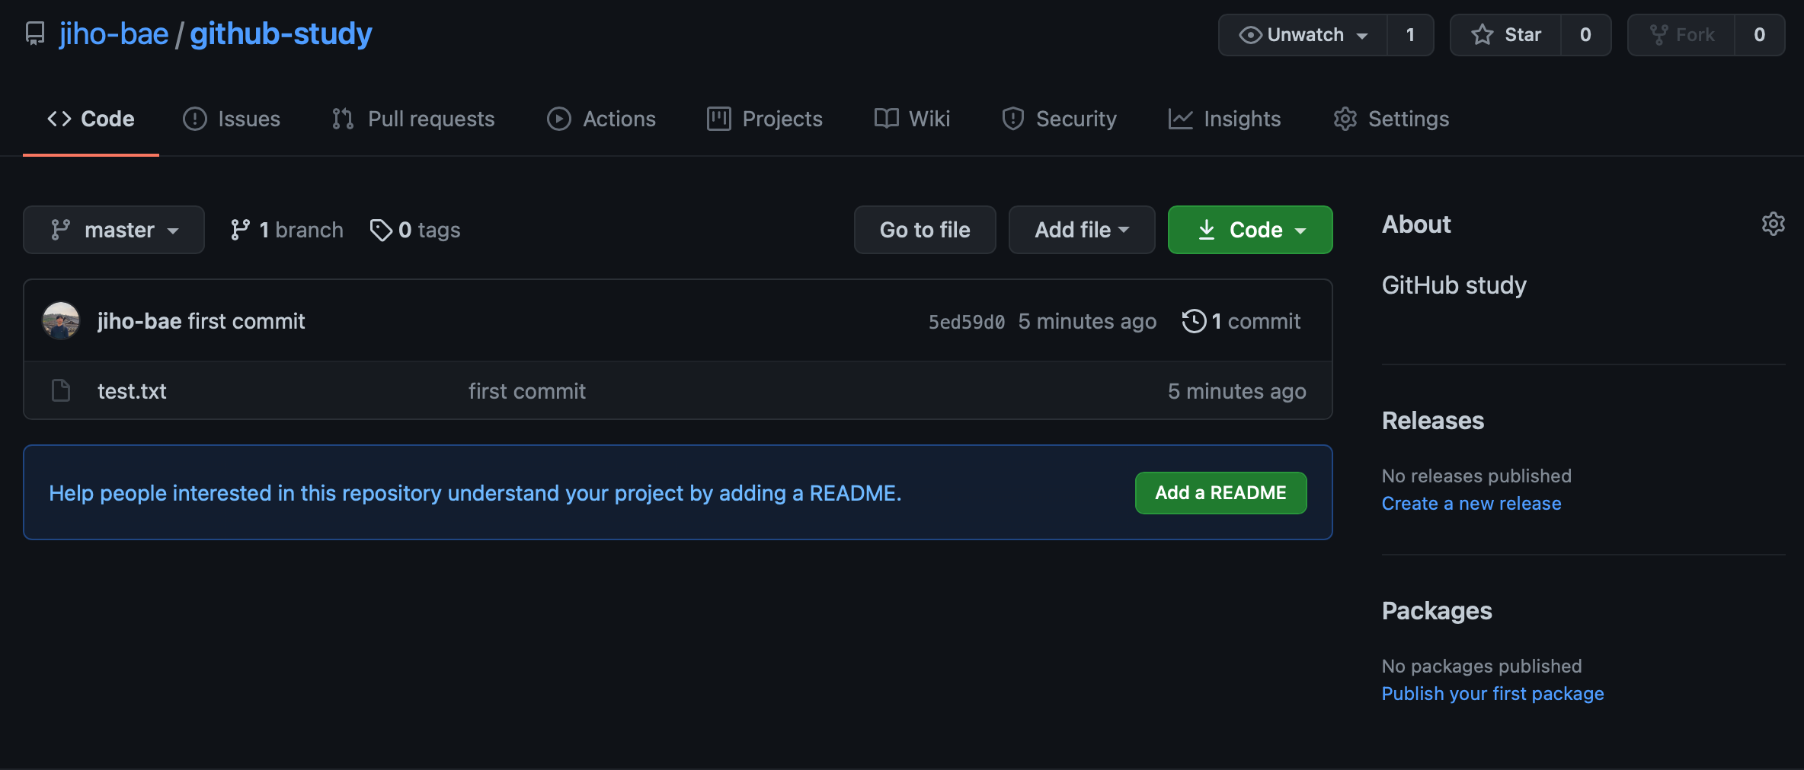
Task: Open the jiho-bae user profile link
Action: pos(114,34)
